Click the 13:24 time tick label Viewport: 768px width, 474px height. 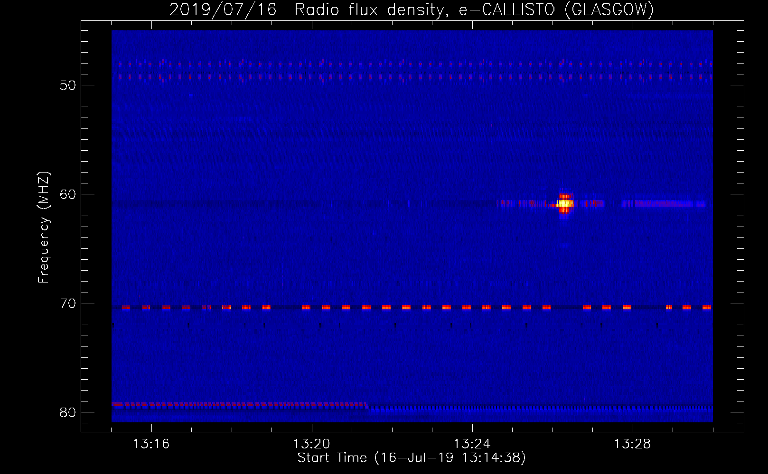pyautogui.click(x=472, y=444)
